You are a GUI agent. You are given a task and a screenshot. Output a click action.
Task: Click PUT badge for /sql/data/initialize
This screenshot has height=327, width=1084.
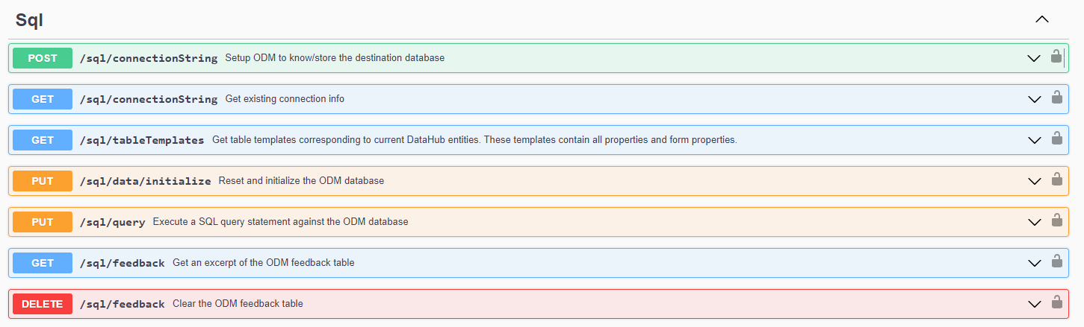click(x=43, y=181)
